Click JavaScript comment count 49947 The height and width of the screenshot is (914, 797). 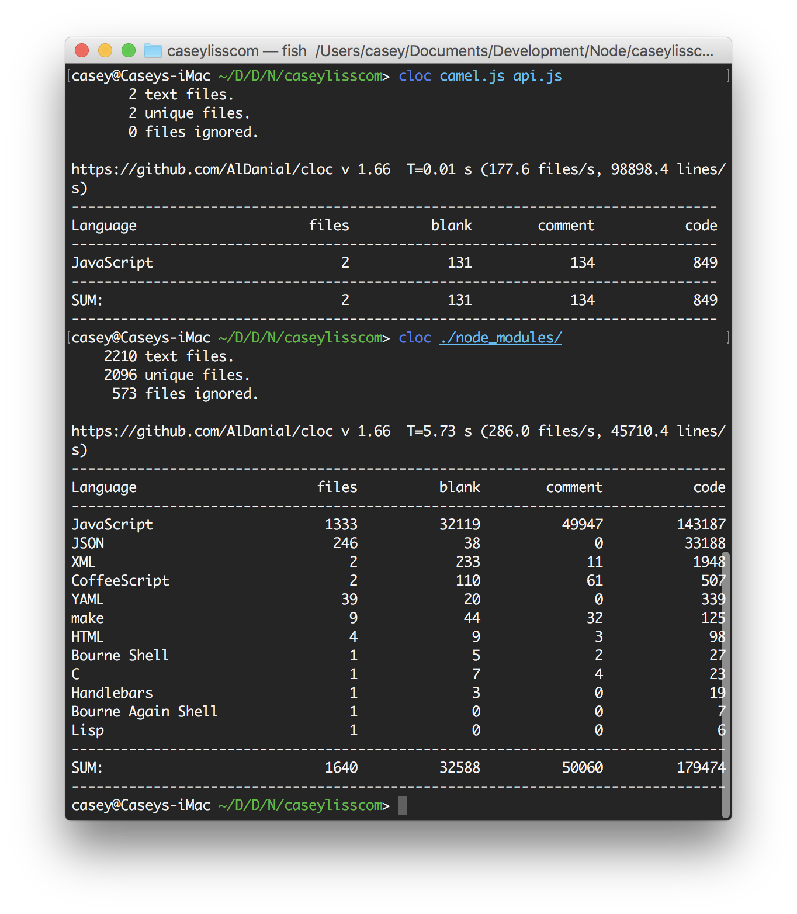point(583,525)
